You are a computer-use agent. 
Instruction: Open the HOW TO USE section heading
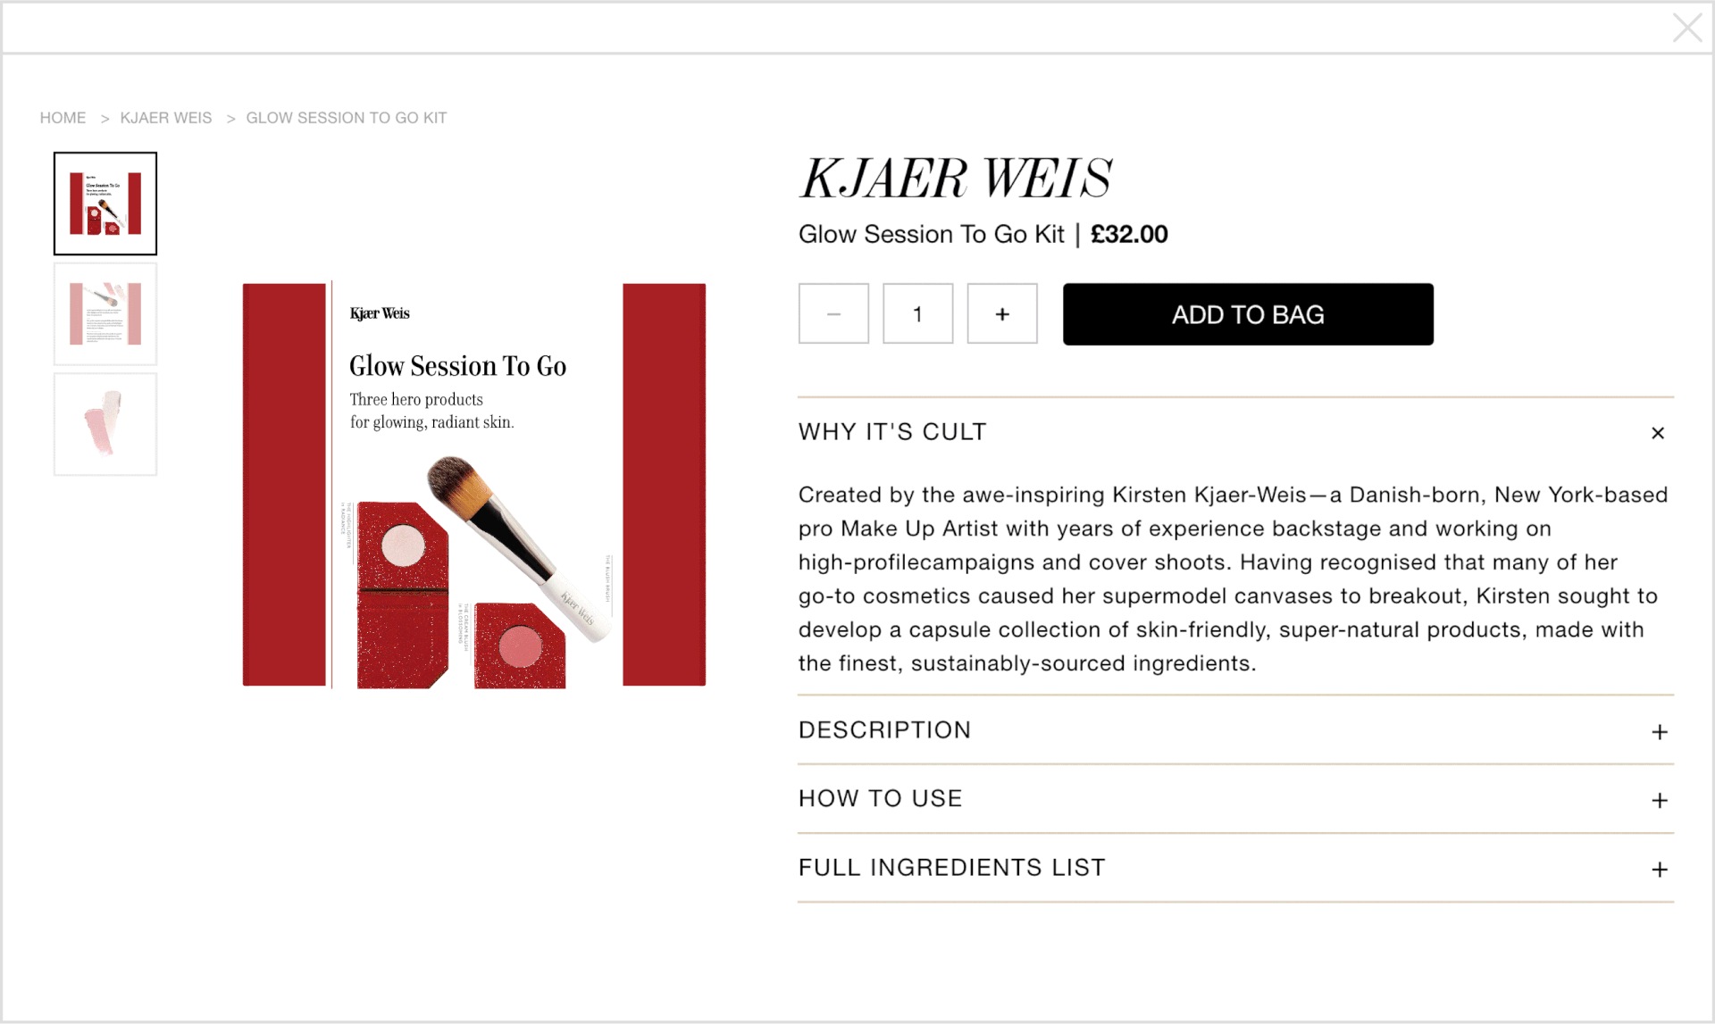(x=881, y=799)
